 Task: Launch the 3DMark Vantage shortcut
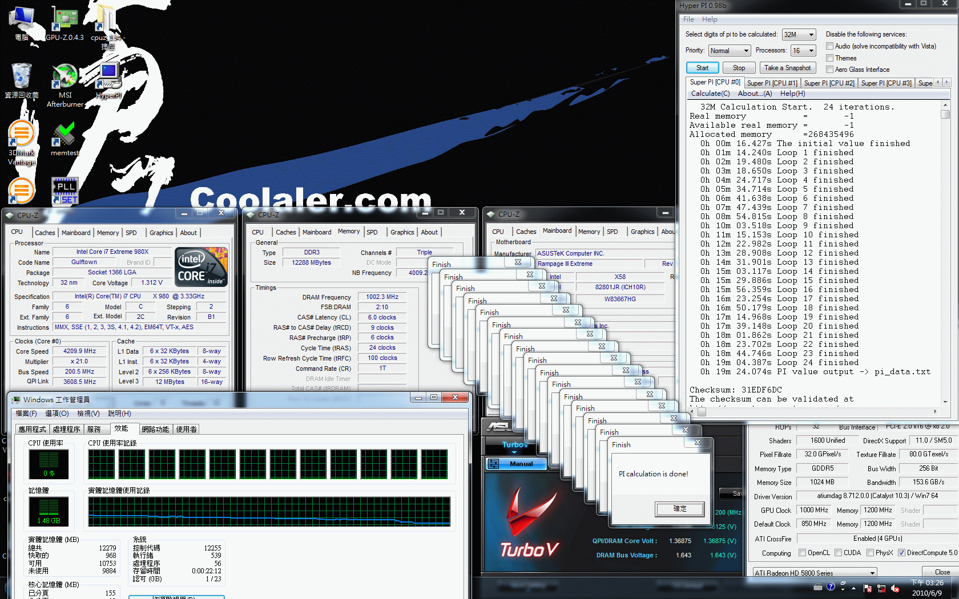click(x=22, y=143)
